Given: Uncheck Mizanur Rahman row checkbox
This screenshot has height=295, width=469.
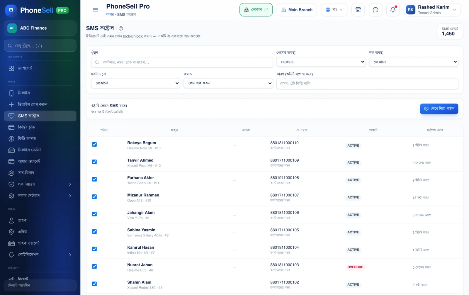Looking at the screenshot, I should 94,197.
